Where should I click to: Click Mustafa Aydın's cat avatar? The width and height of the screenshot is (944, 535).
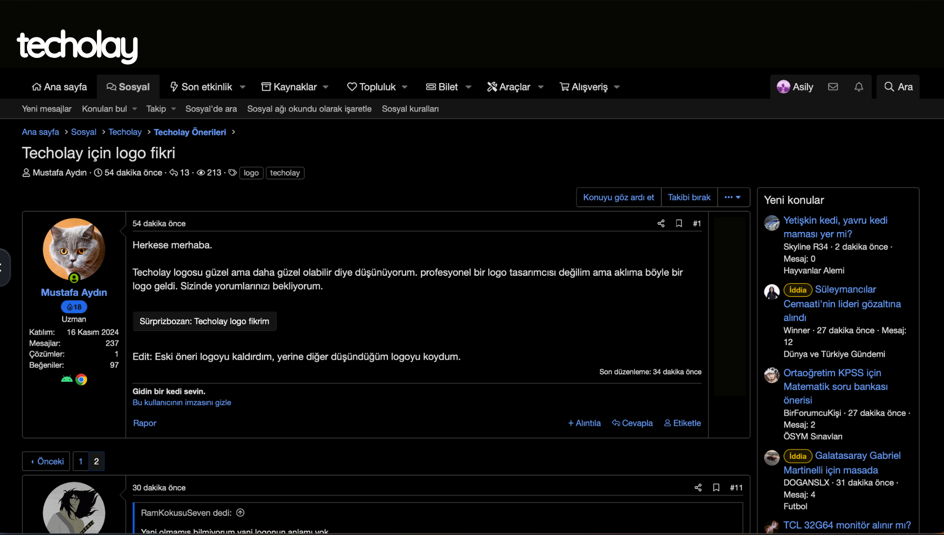coord(74,249)
